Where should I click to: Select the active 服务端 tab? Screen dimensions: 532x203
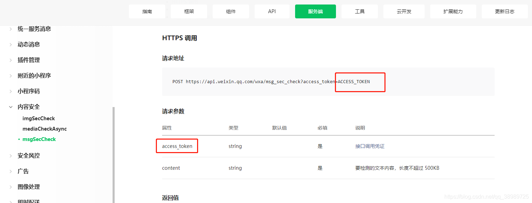click(x=315, y=11)
